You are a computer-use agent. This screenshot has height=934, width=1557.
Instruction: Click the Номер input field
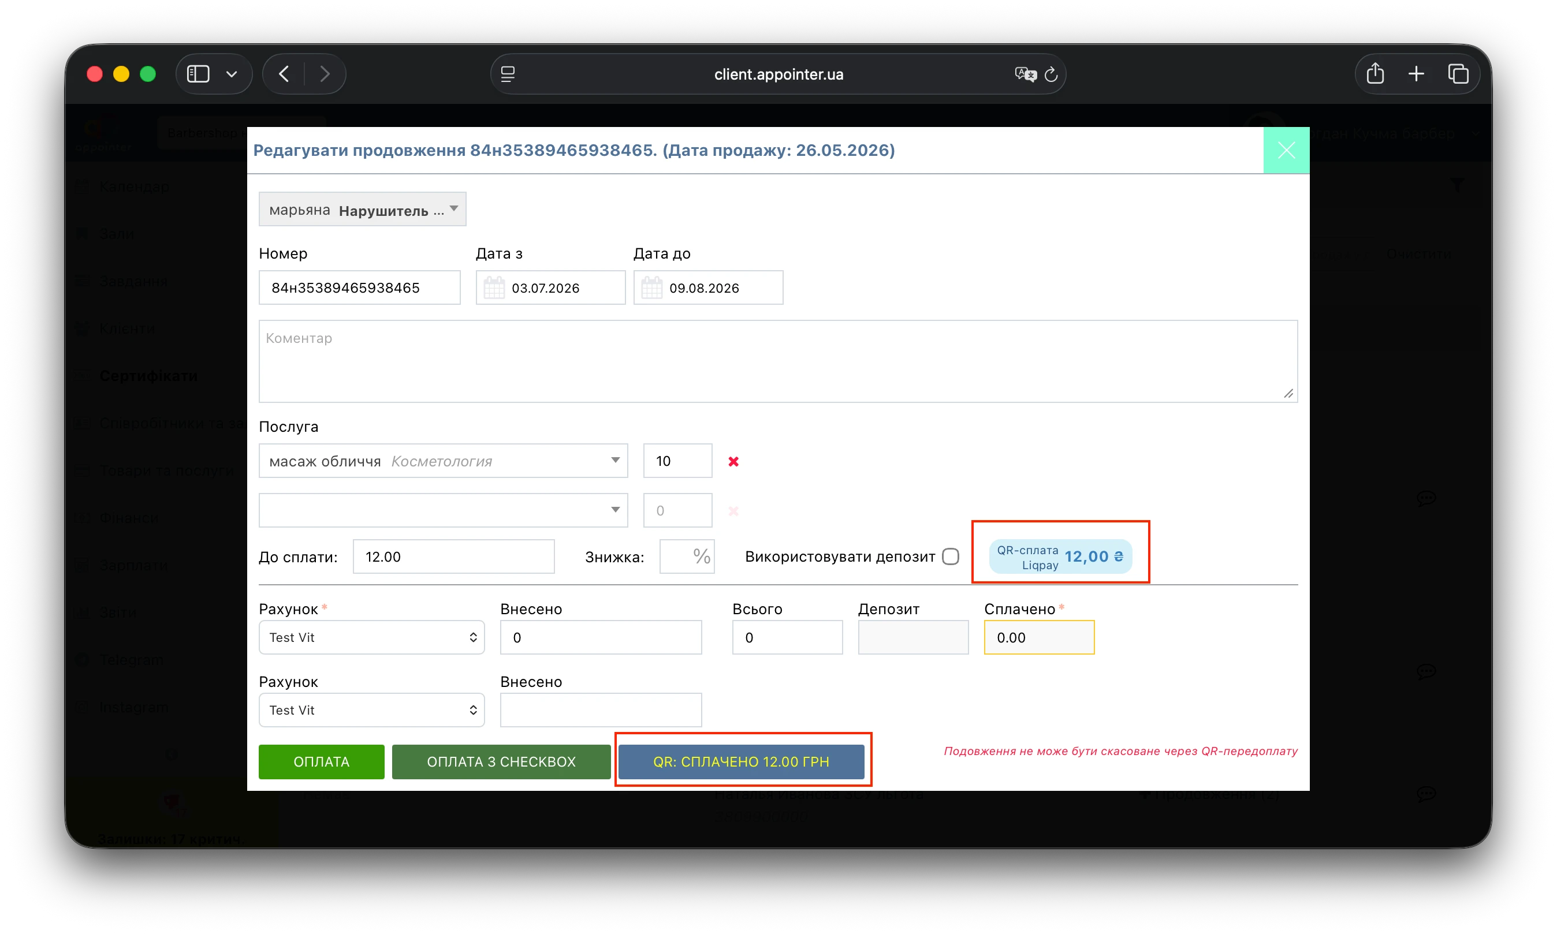(359, 287)
